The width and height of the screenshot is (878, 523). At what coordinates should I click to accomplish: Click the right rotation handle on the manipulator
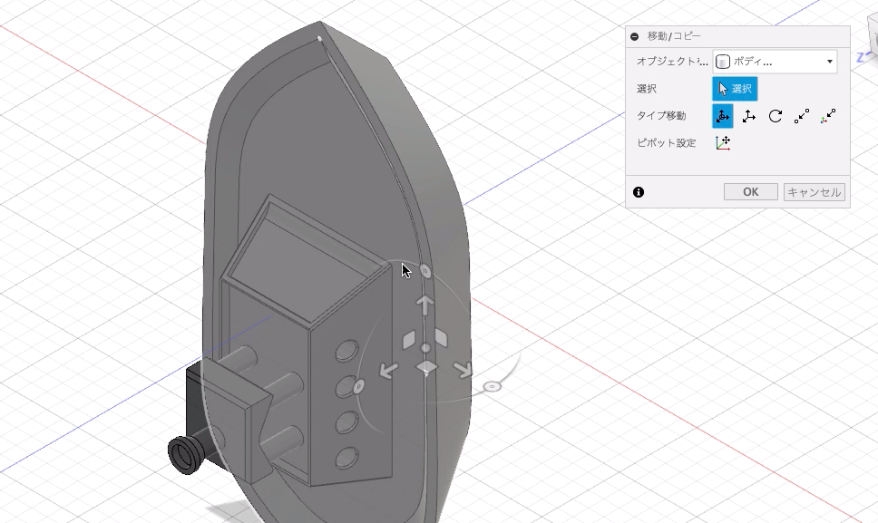pyautogui.click(x=492, y=386)
